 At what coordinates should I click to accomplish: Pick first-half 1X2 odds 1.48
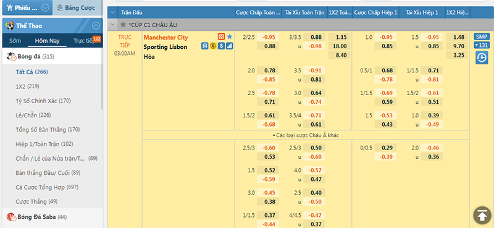(456, 37)
